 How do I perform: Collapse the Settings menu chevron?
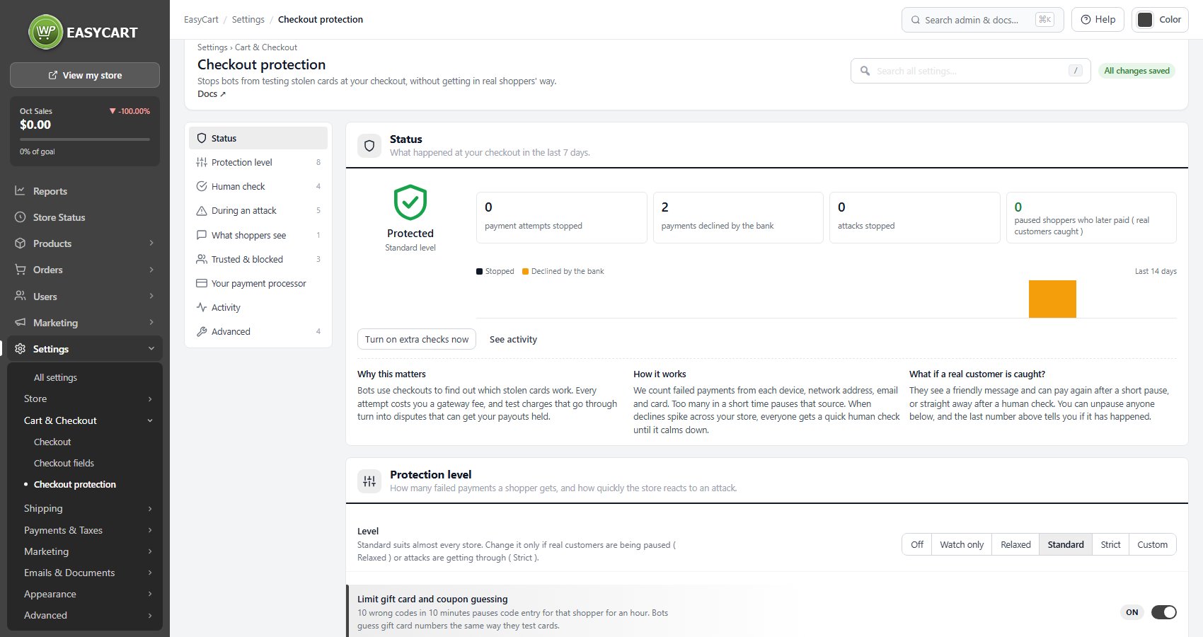pos(151,349)
